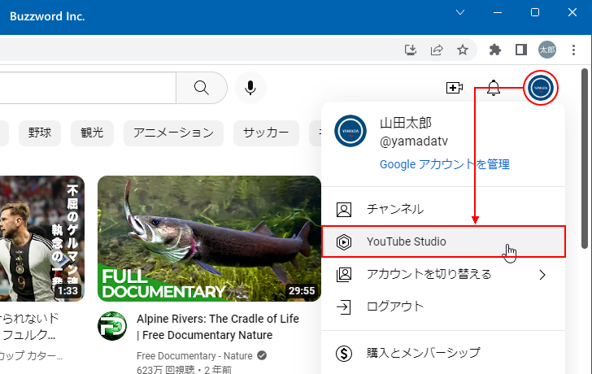Select the 野球 filter chip
Viewport: 592px width, 374px height.
pyautogui.click(x=40, y=133)
